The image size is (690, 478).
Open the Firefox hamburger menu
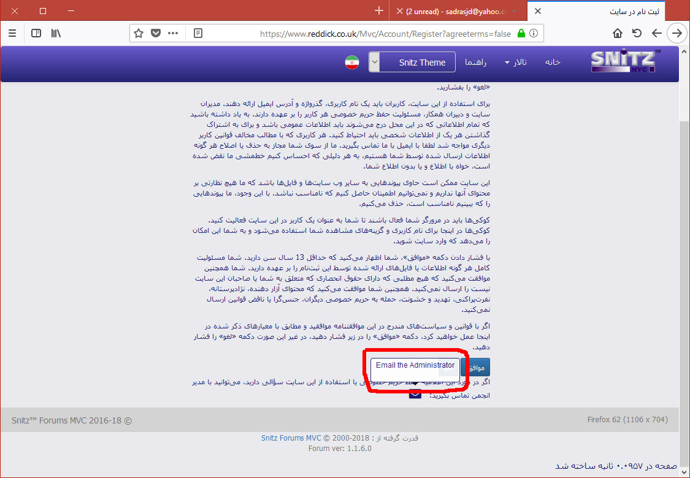pos(12,33)
